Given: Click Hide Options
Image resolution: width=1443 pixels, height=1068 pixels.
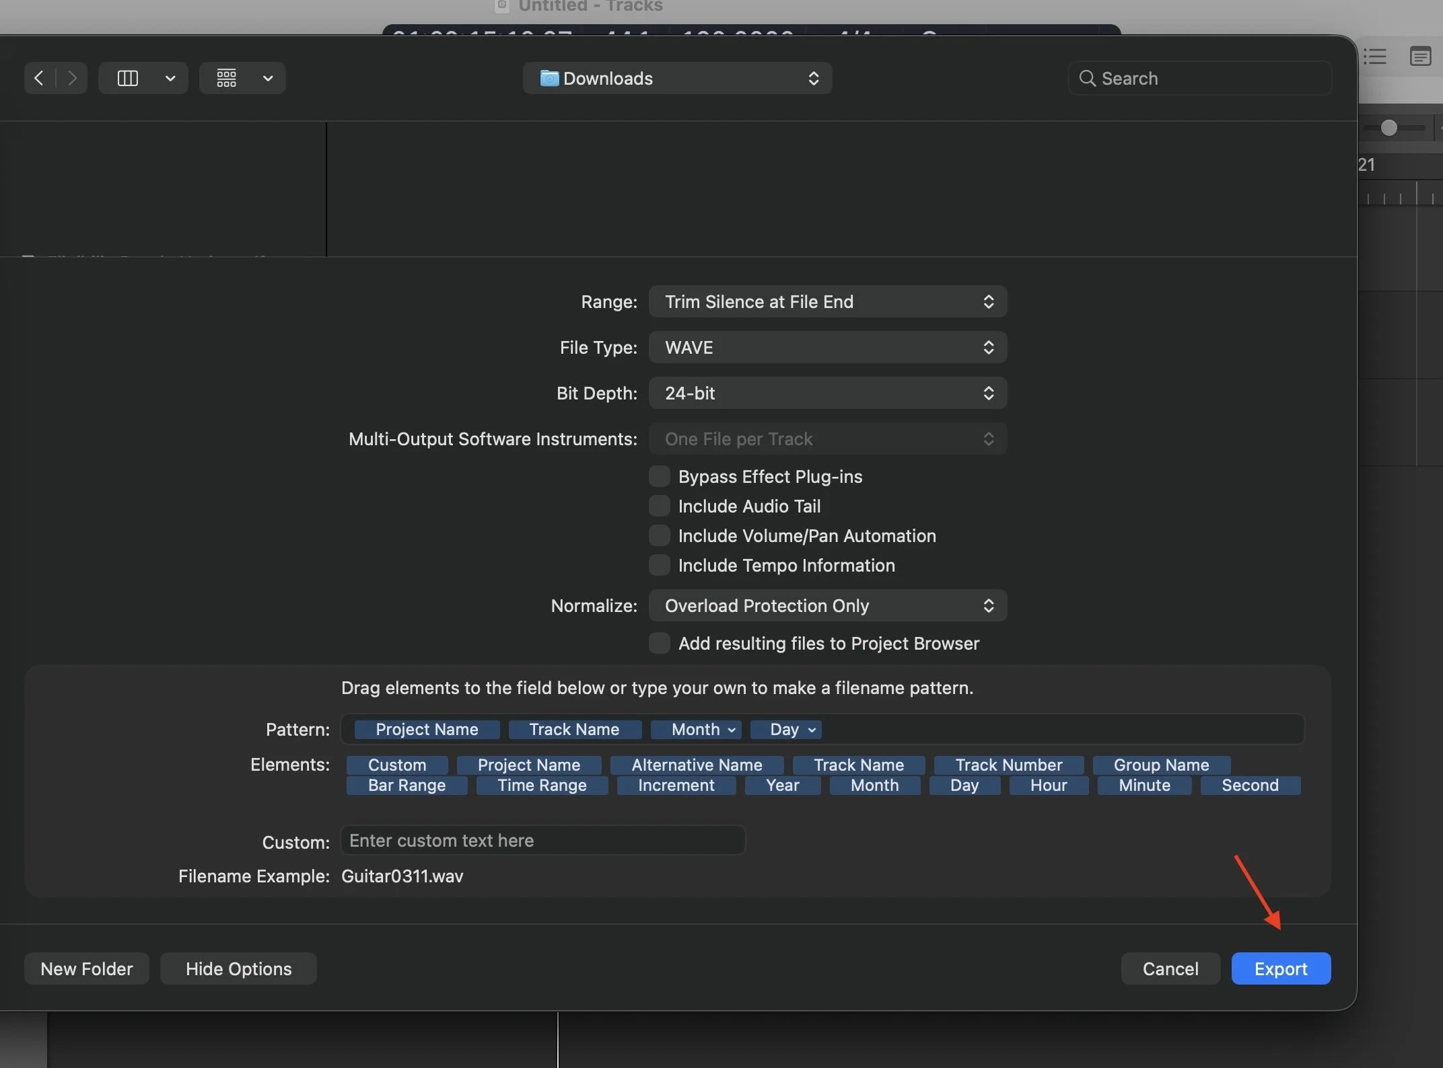Looking at the screenshot, I should click(x=238, y=968).
